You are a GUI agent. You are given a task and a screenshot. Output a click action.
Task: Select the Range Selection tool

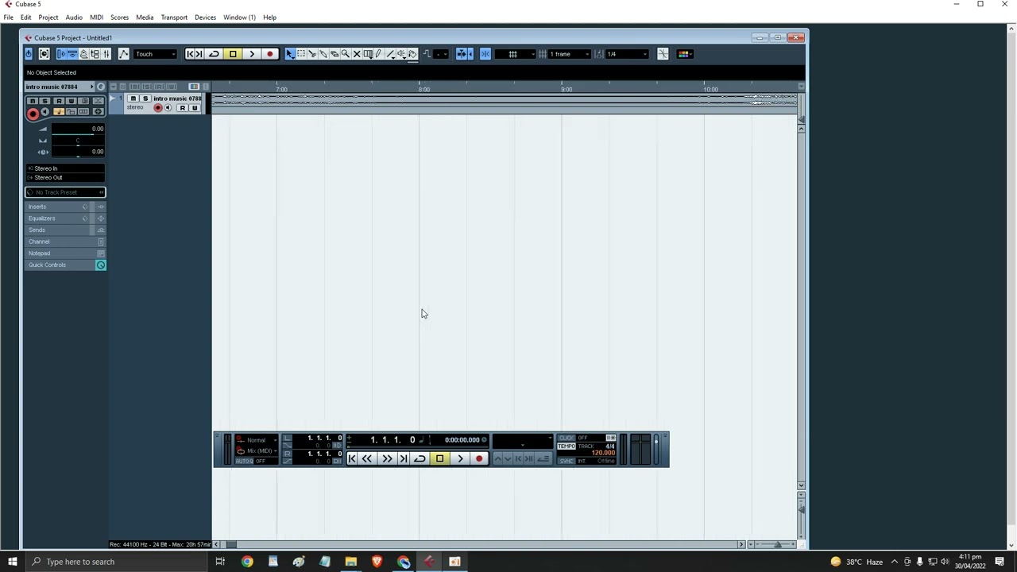(x=301, y=54)
